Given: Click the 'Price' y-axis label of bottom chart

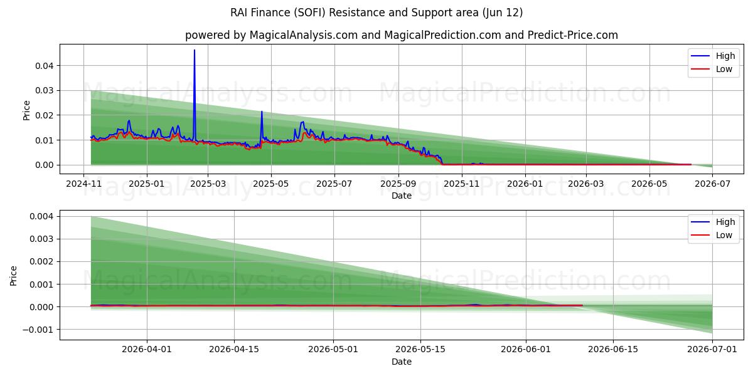Looking at the screenshot, I should click(14, 275).
